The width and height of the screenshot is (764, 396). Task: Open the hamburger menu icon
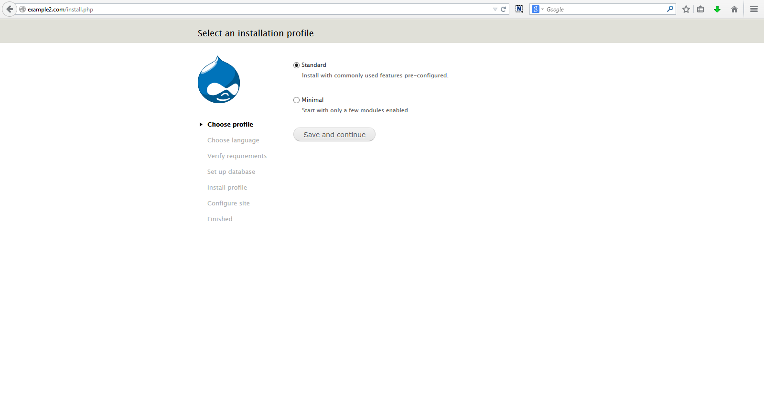point(754,9)
